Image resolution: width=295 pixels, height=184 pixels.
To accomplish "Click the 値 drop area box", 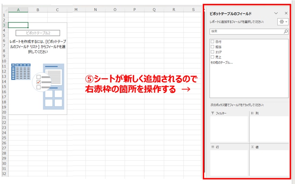I will (269, 163).
